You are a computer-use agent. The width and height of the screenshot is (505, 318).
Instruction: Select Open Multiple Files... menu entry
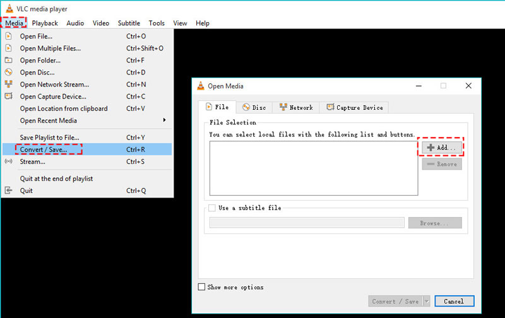coord(50,49)
